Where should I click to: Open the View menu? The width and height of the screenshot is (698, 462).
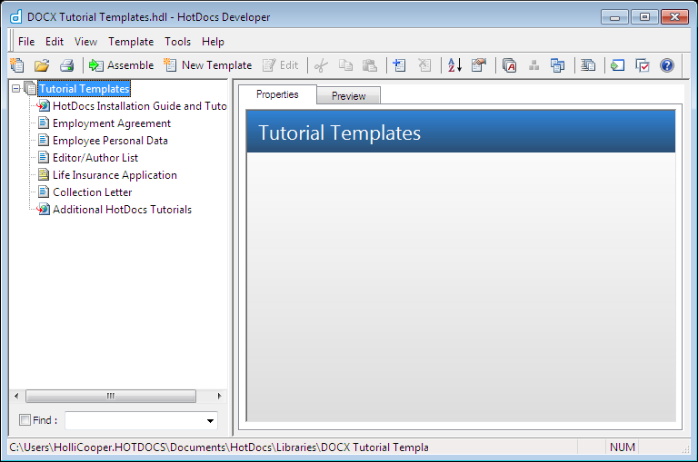pyautogui.click(x=85, y=42)
